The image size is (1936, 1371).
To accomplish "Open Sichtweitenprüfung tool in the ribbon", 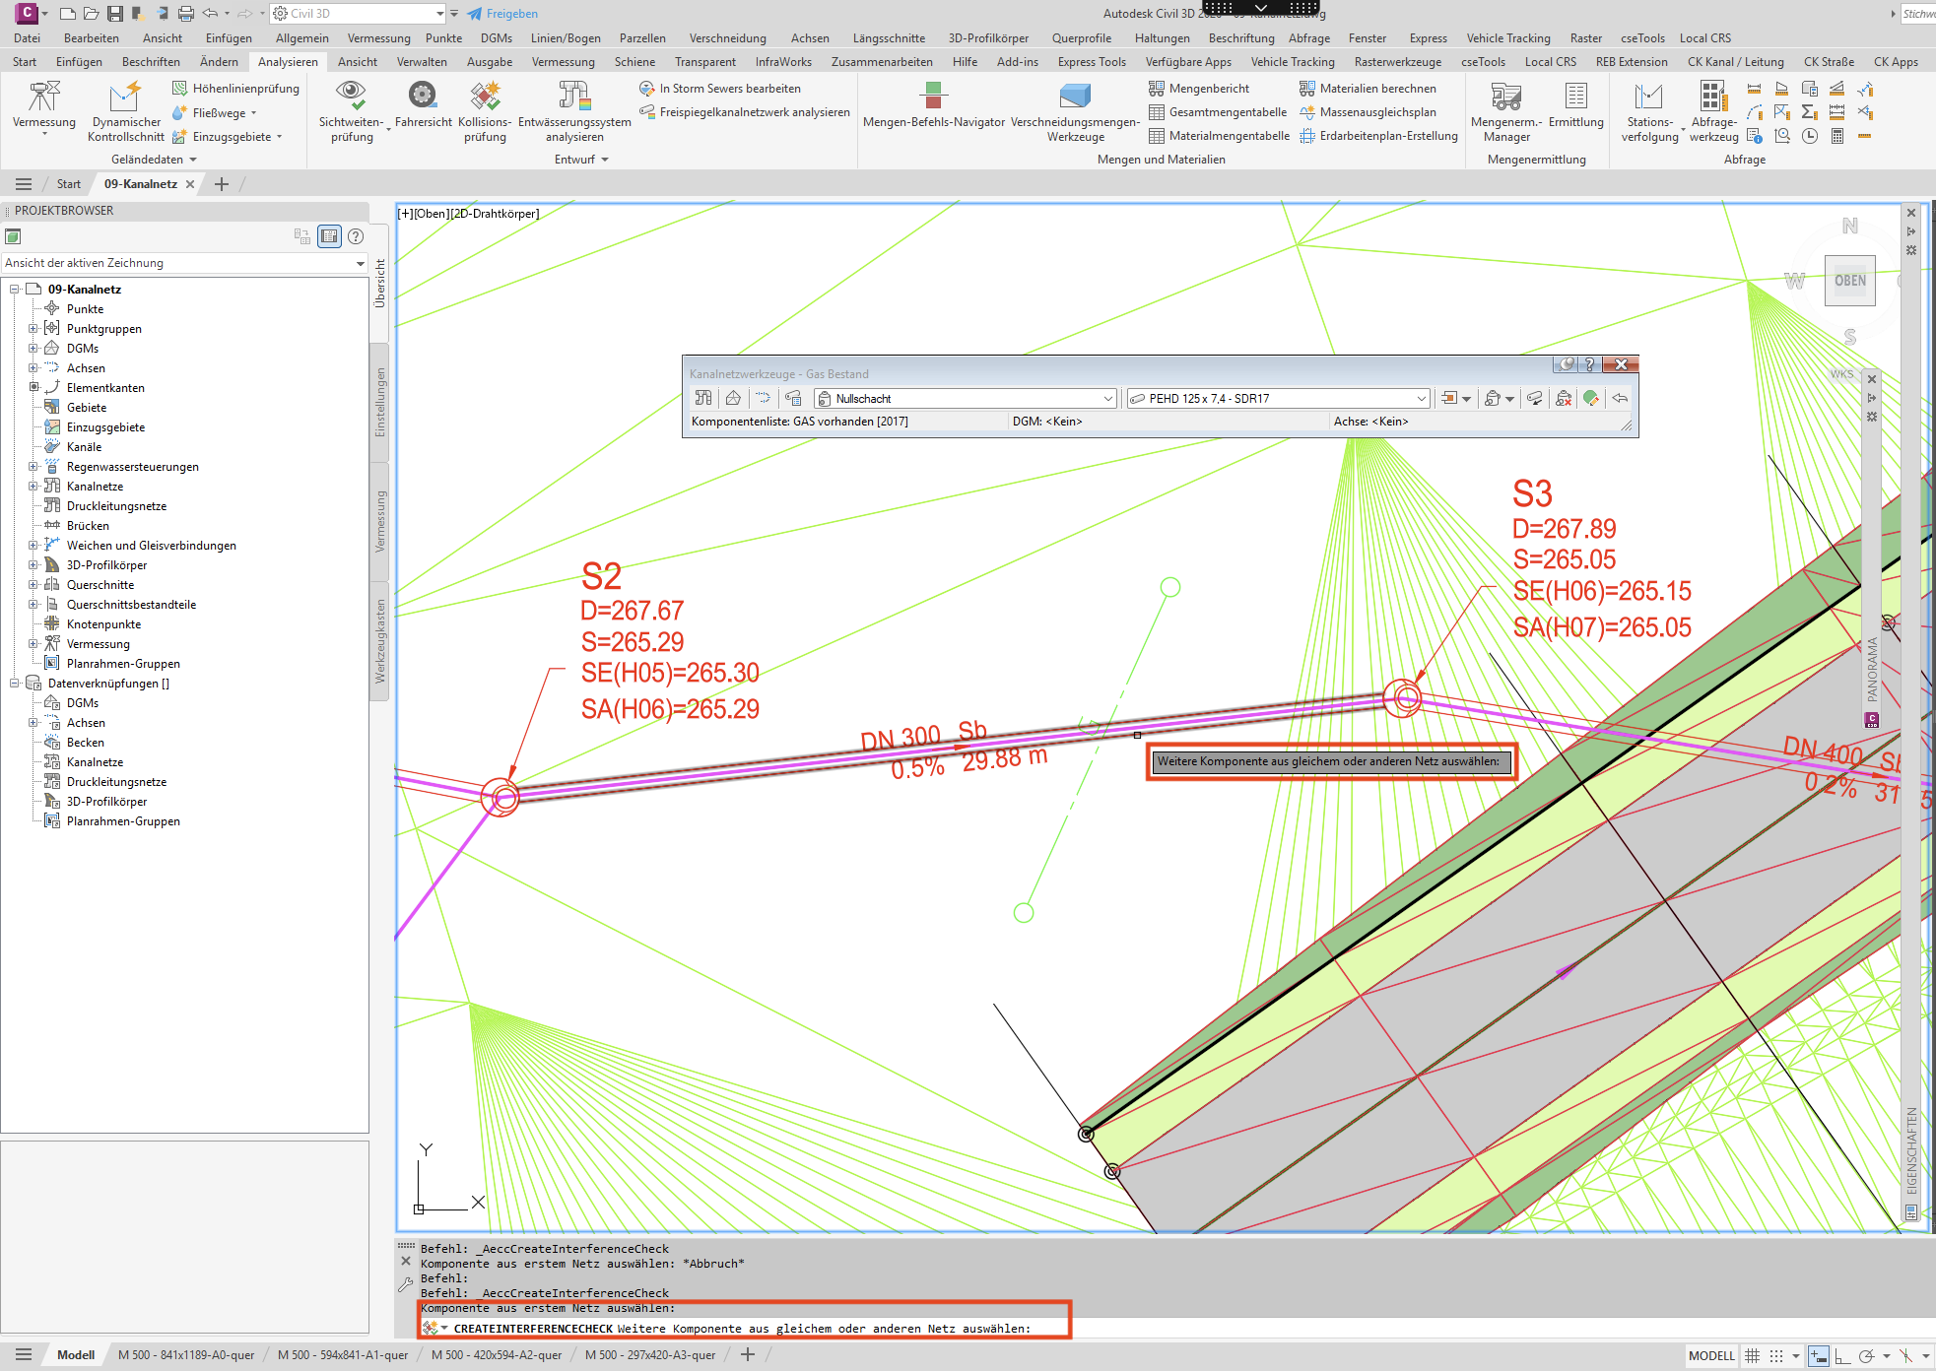I will [x=351, y=110].
